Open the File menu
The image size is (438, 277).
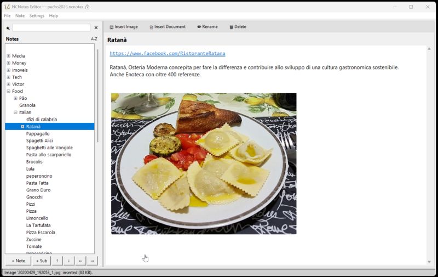click(x=7, y=16)
